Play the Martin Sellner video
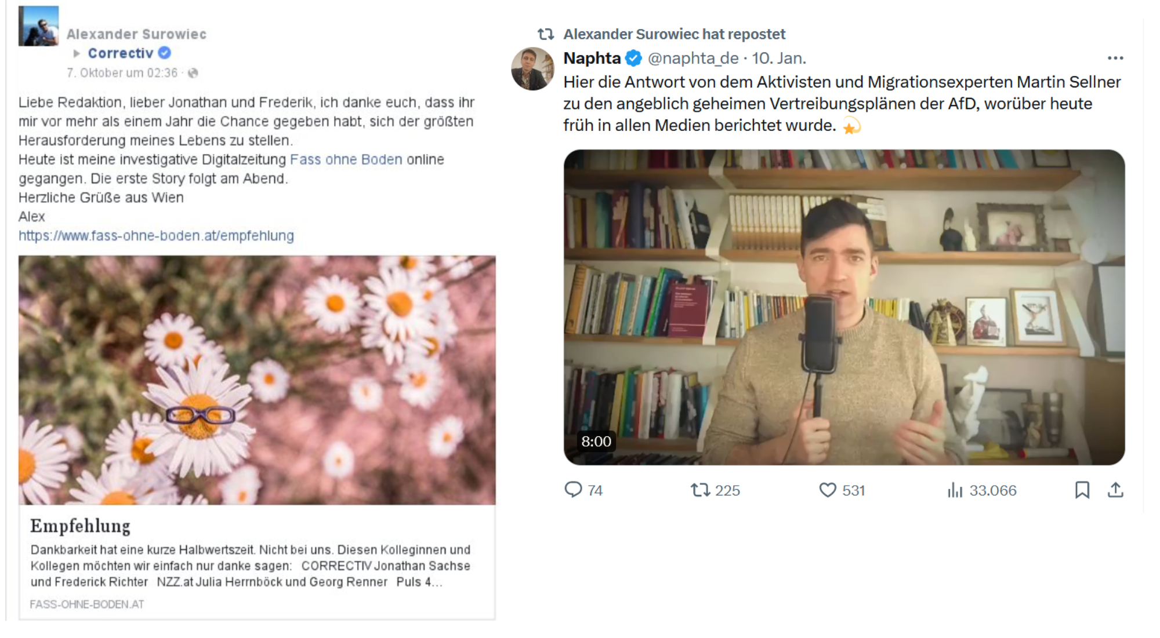 pyautogui.click(x=844, y=307)
